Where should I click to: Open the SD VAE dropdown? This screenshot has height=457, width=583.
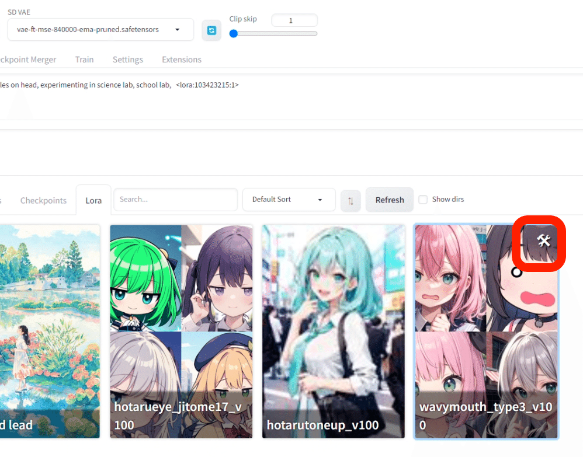click(100, 29)
